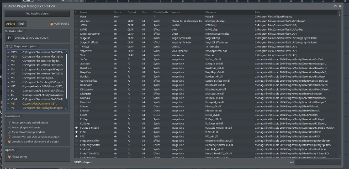349x169 pixels.
Task: Sort by the Vendor column header
Action: (175, 12)
